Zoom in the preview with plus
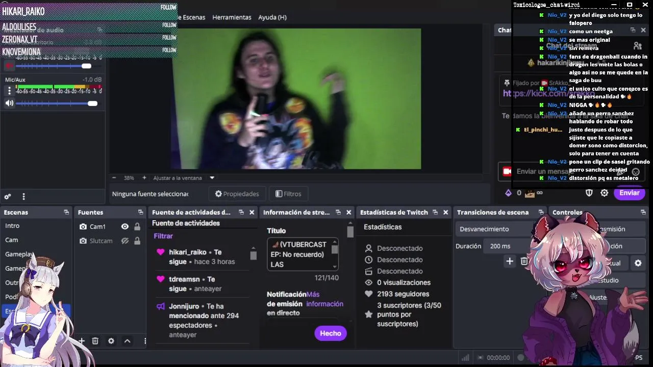Image resolution: width=653 pixels, height=367 pixels. point(144,178)
